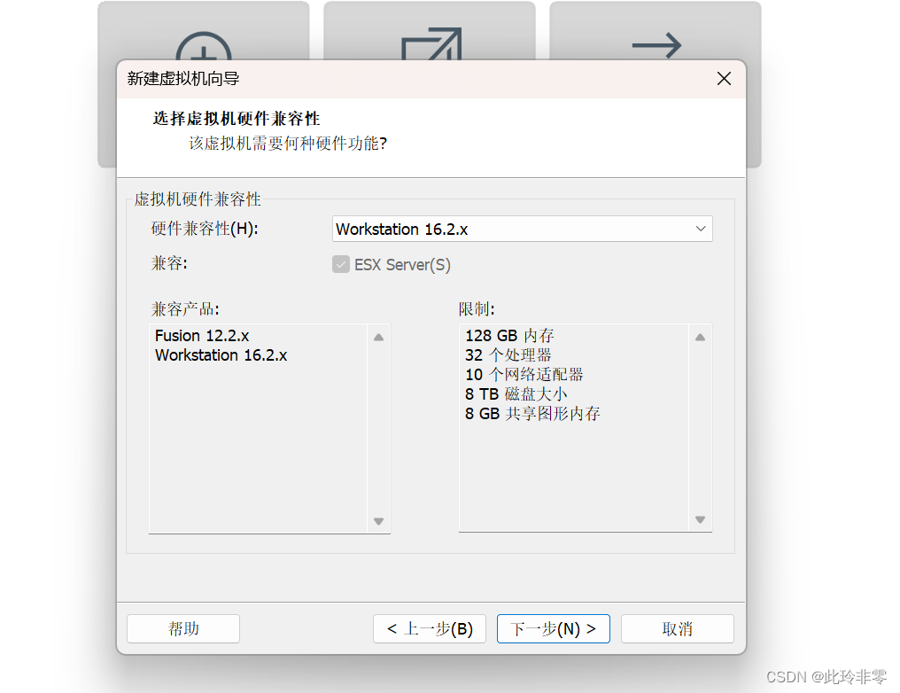Click up arrow of compatible products scrollbar
The image size is (900, 693).
coord(379,337)
